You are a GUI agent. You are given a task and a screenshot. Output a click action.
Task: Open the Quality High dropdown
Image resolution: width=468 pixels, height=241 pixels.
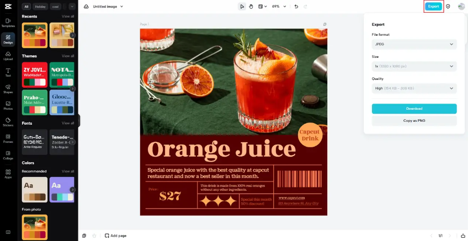[414, 88]
